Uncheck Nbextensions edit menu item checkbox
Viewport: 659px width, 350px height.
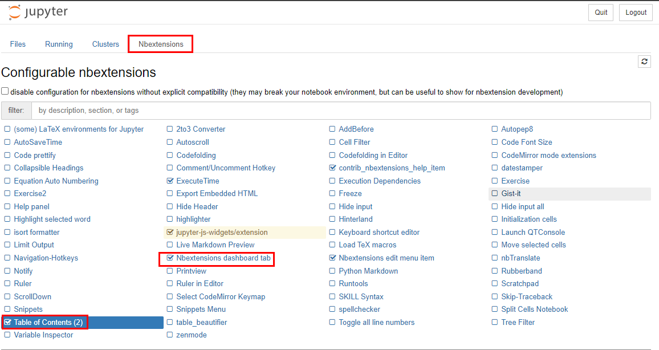pyautogui.click(x=332, y=258)
